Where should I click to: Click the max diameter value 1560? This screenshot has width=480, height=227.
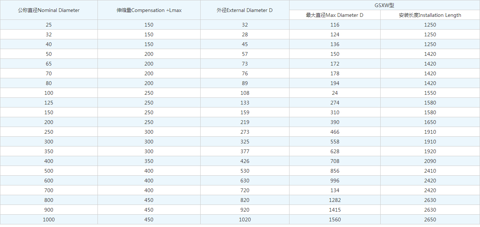[334, 220]
